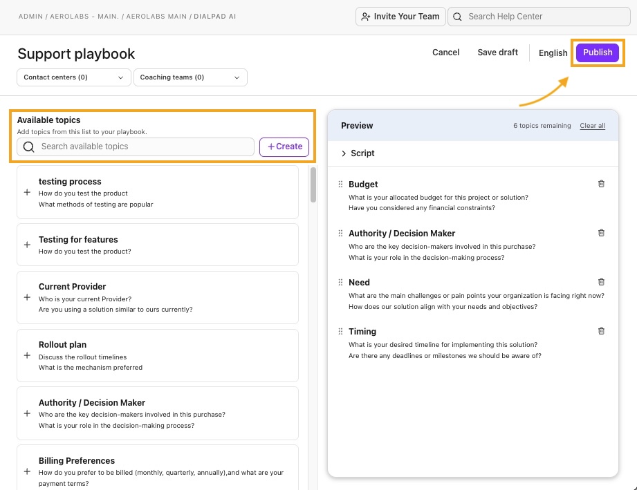Viewport: 637px width, 490px height.
Task: Open the Coaching teams (0) dropdown
Action: (190, 77)
